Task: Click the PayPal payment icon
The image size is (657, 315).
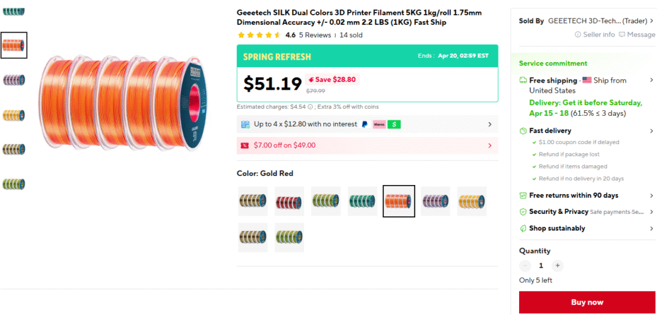Action: click(x=364, y=124)
